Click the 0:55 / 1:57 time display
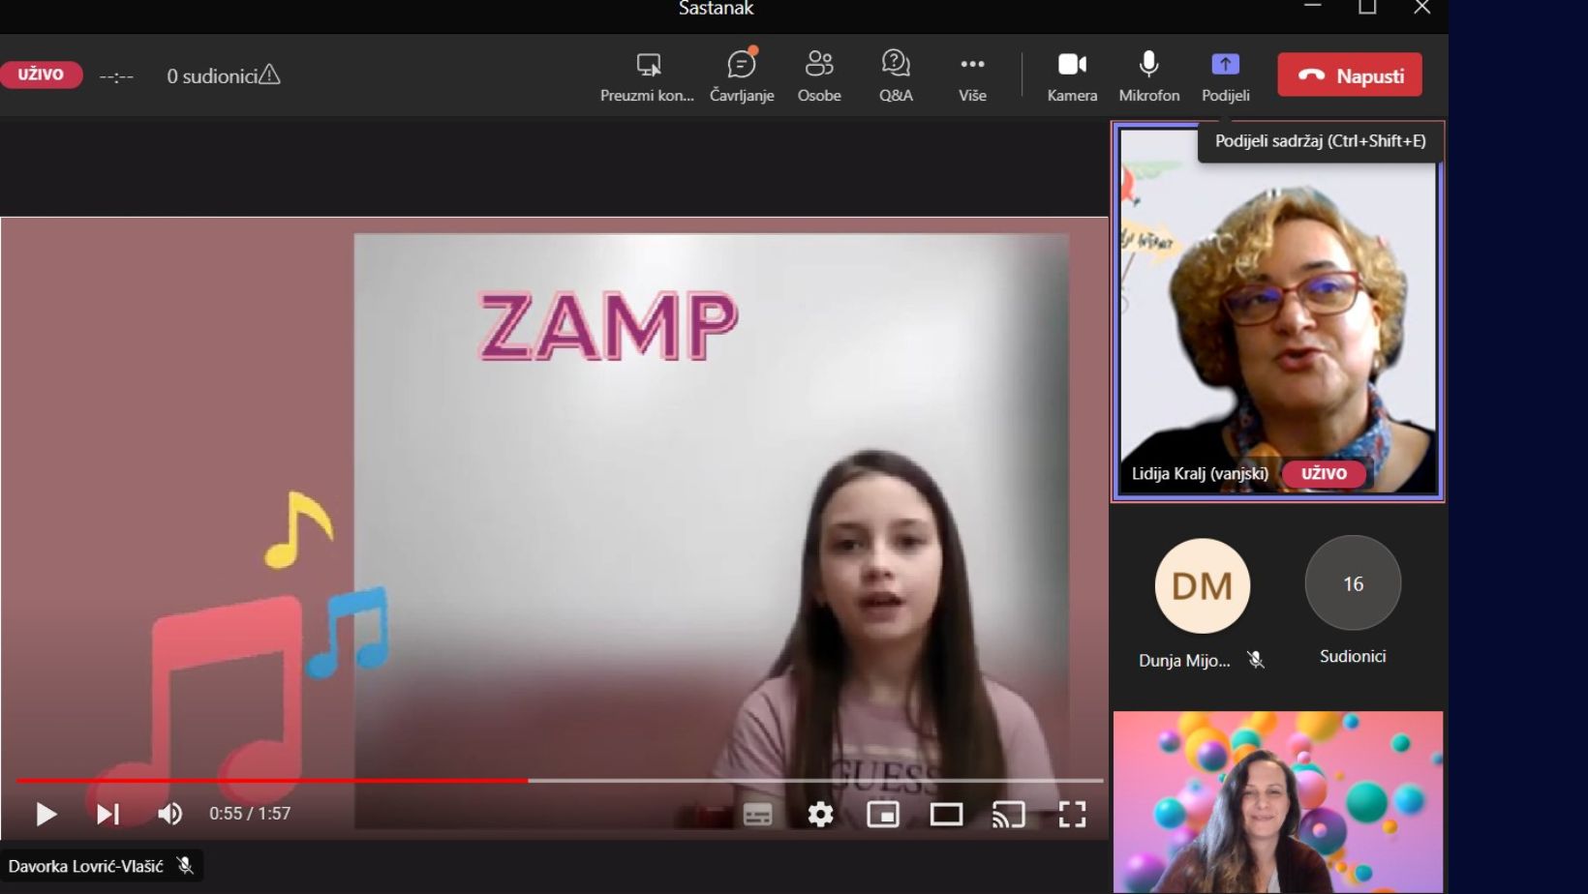This screenshot has width=1588, height=894. click(x=250, y=814)
